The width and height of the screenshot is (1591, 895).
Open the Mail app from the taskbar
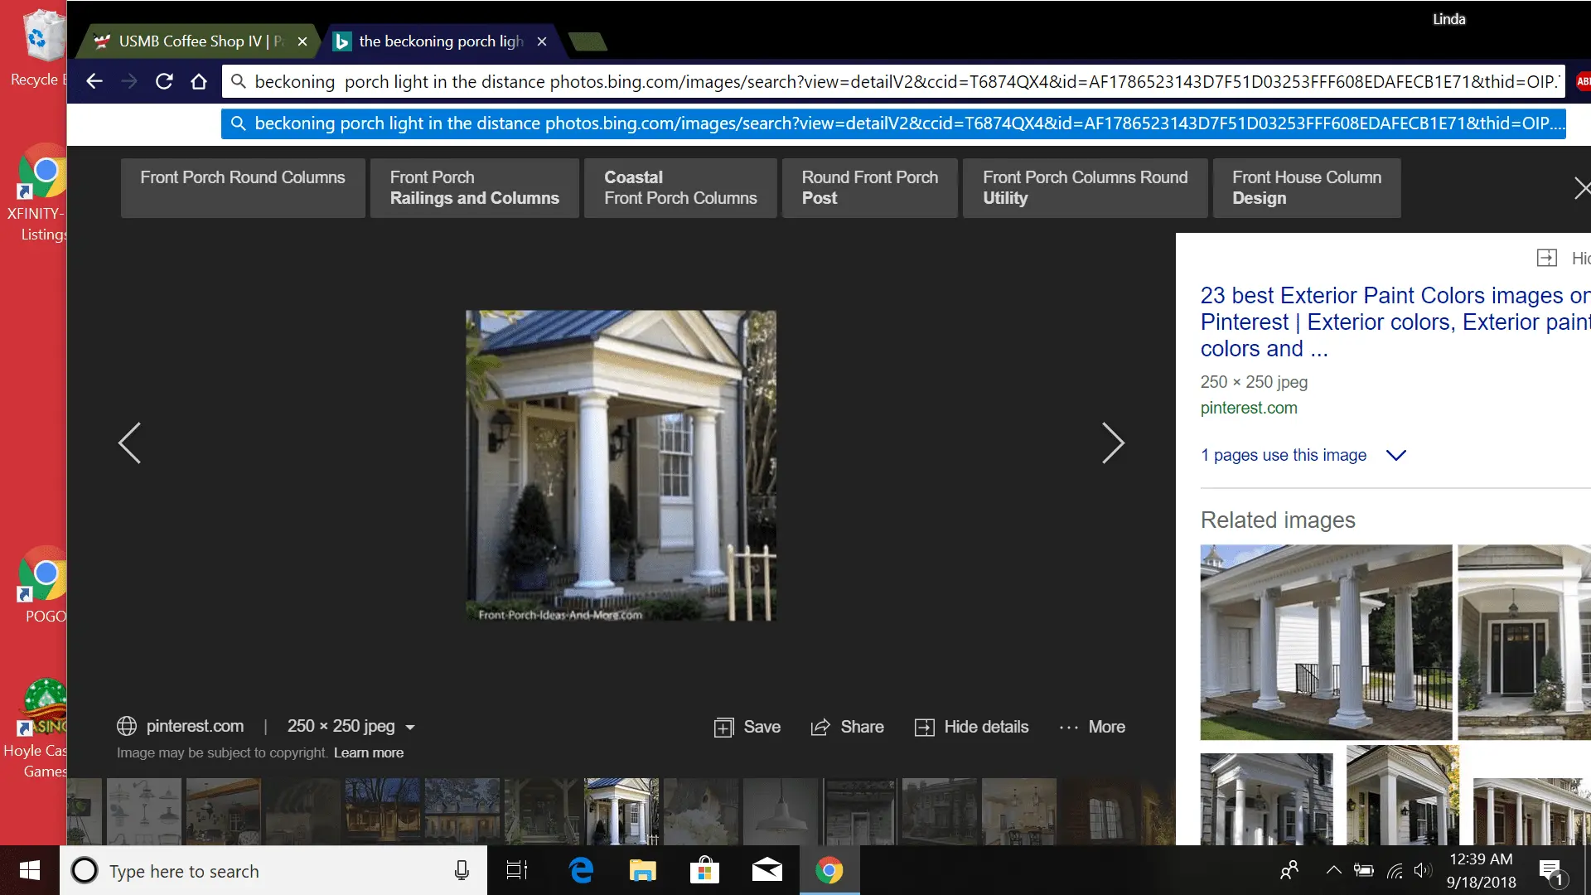(766, 870)
